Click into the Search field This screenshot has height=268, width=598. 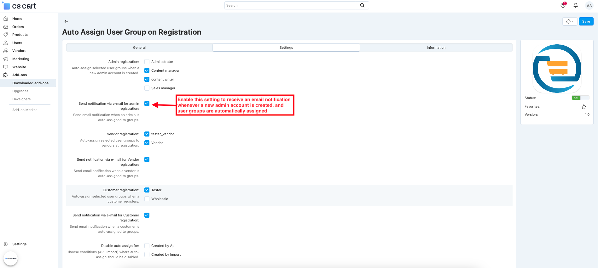[x=292, y=5]
